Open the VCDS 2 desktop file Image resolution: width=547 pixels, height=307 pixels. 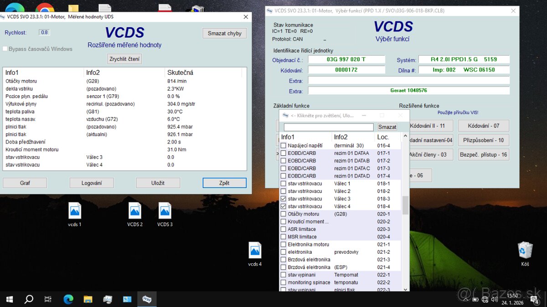[134, 211]
